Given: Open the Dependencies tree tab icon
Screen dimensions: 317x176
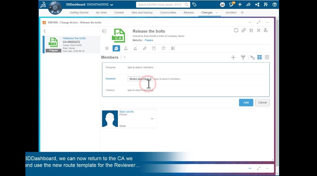Looking at the screenshot, I should (x=173, y=48).
